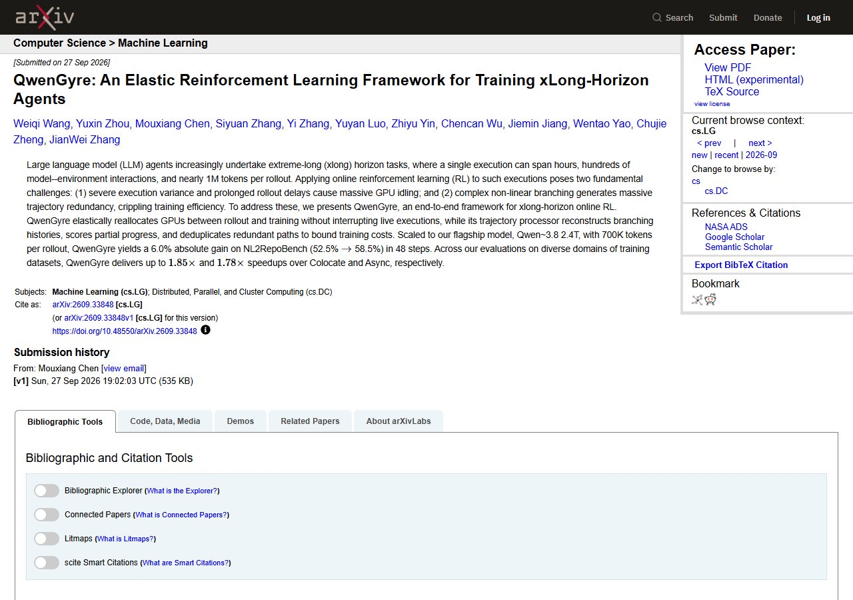The height and width of the screenshot is (600, 853).
Task: Open NASA ADS references
Action: 726,227
